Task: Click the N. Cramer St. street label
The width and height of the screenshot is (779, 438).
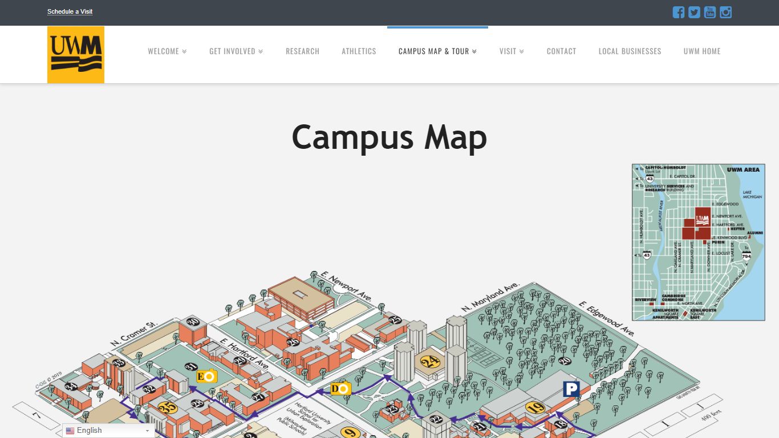Action: pos(133,334)
